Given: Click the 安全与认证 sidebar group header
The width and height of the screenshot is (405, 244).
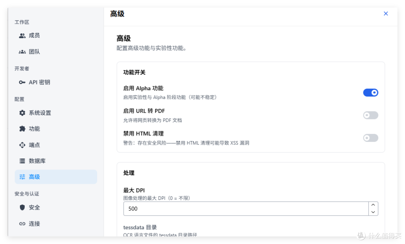Looking at the screenshot, I should pyautogui.click(x=27, y=194).
